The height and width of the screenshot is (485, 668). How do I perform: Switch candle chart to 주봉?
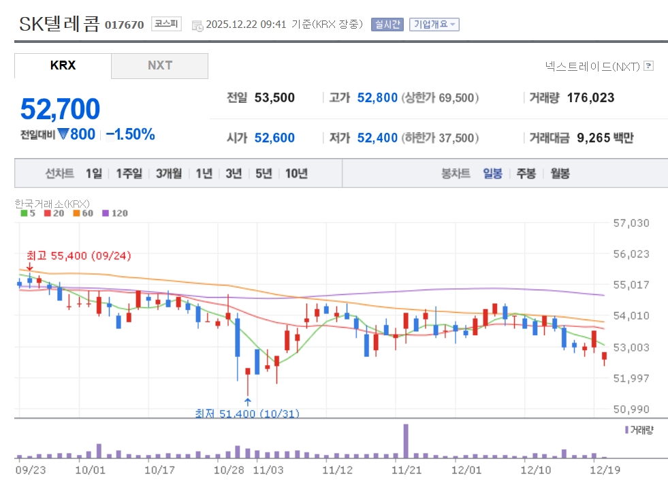click(x=526, y=174)
